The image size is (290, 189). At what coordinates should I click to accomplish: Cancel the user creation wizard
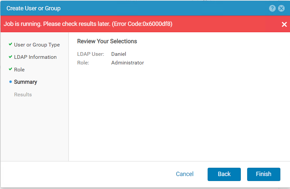pos(185,174)
